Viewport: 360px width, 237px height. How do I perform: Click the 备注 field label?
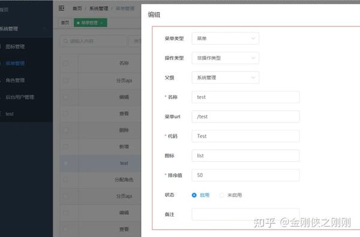click(169, 214)
